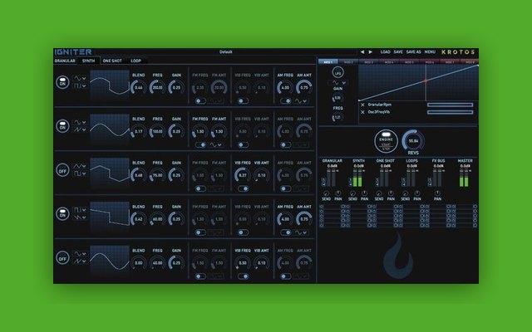Go to the LOOP tab
532x332 pixels.
tap(135, 61)
